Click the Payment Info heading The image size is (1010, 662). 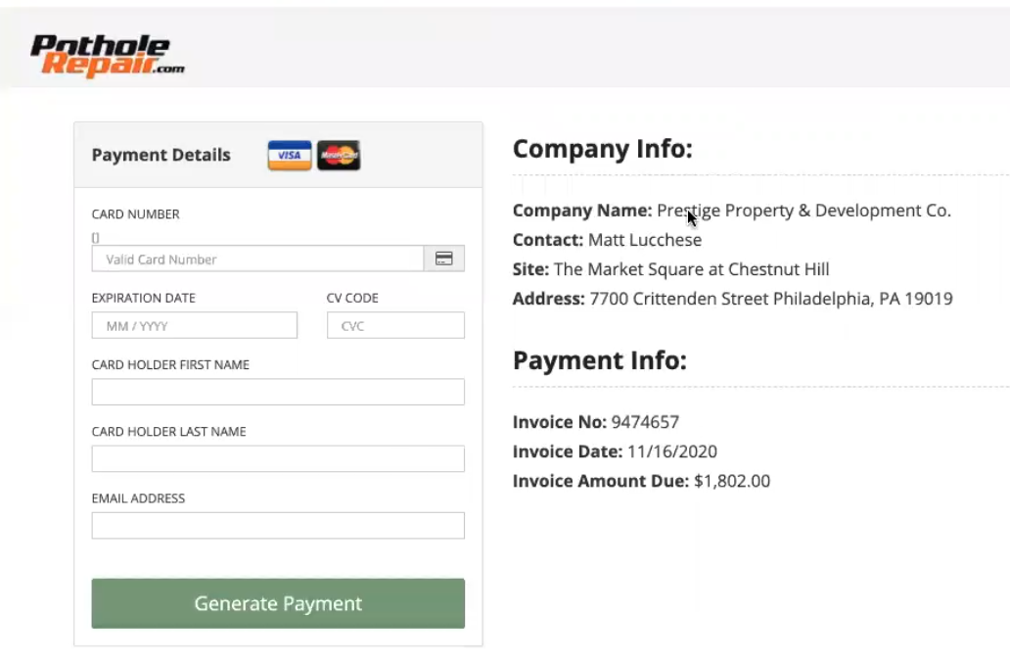(x=600, y=360)
